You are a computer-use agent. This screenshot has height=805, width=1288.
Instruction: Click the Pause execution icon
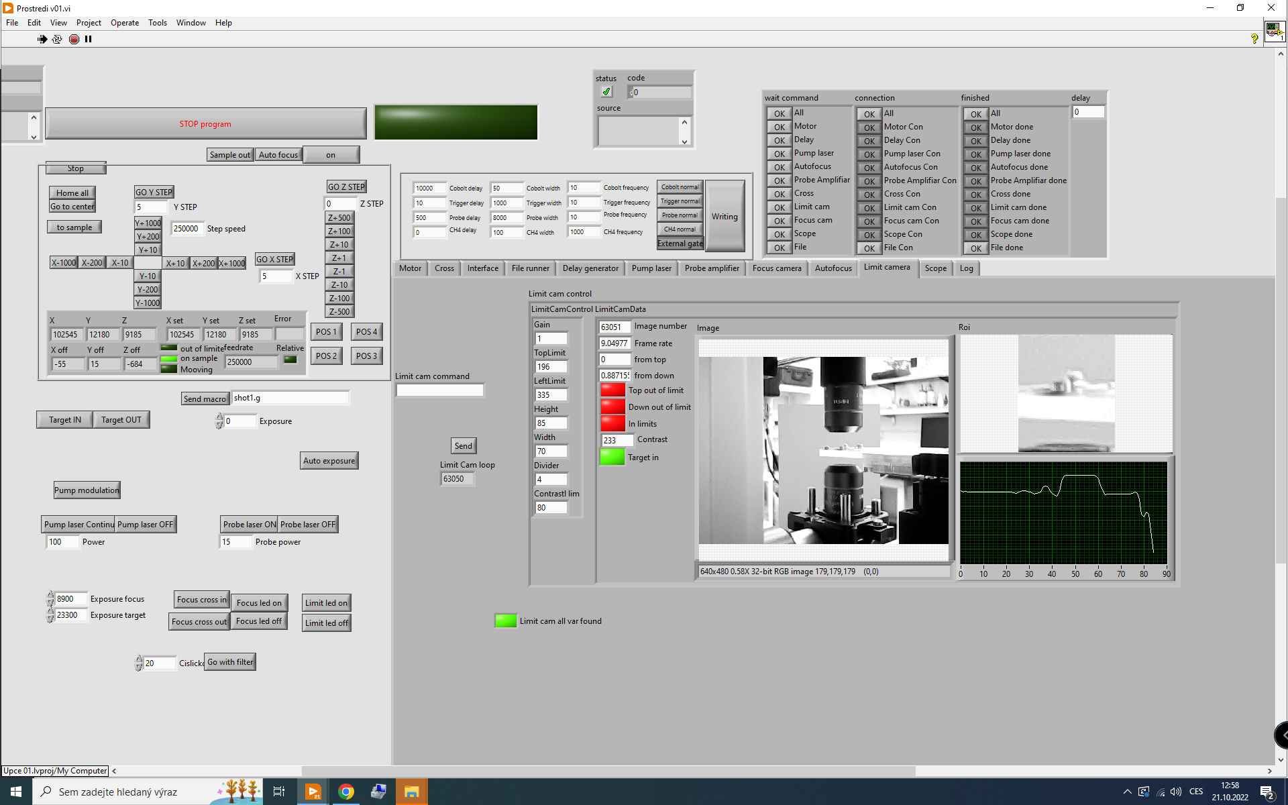(89, 39)
